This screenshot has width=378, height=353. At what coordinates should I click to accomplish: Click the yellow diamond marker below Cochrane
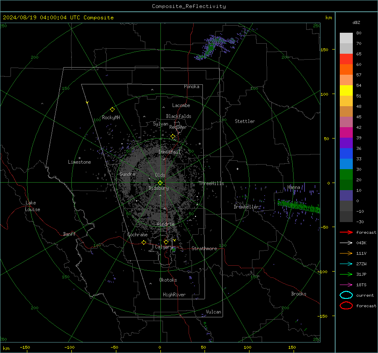click(x=144, y=242)
